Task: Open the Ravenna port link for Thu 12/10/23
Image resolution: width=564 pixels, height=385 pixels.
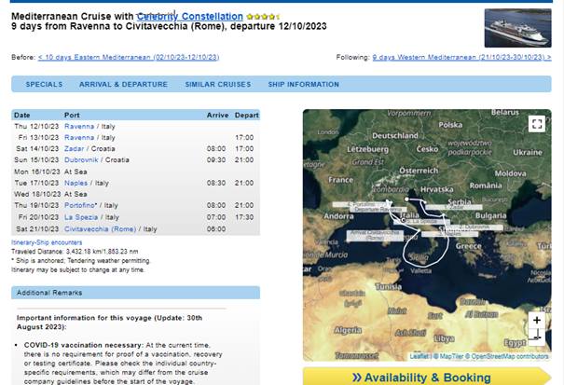Action: coord(79,126)
